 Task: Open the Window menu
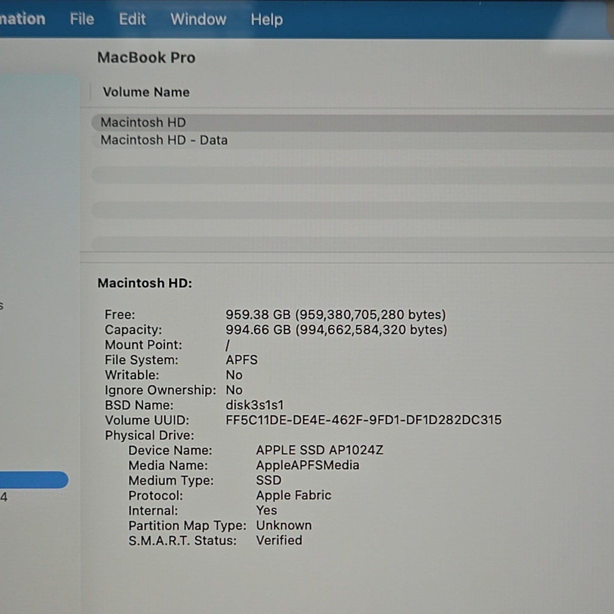click(x=198, y=20)
